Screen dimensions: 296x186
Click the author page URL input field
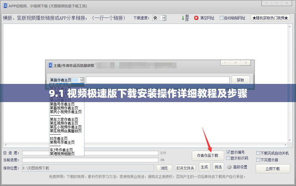[x=157, y=80]
